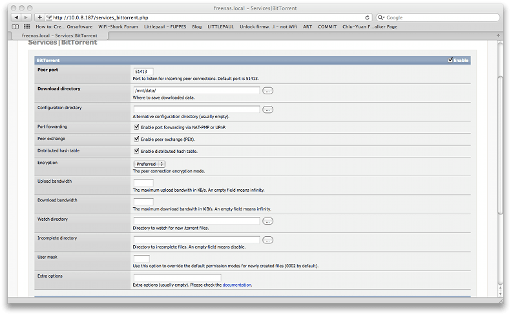Viewport: 511px width, 315px height.
Task: Click the 'Distributed hash table' row label
Action: [58, 151]
